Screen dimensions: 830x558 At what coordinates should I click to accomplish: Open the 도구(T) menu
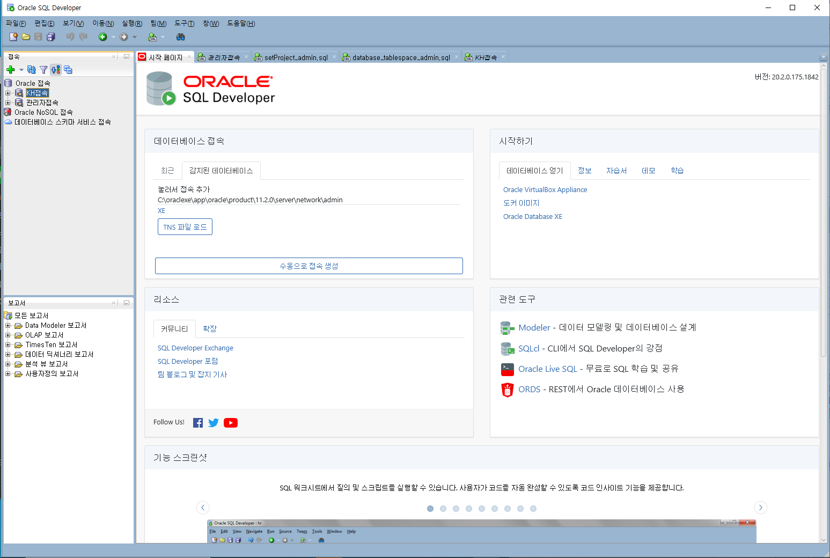[184, 23]
